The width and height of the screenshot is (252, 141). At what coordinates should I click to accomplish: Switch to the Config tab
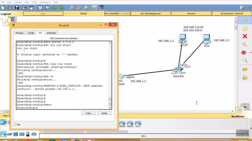coord(31,33)
